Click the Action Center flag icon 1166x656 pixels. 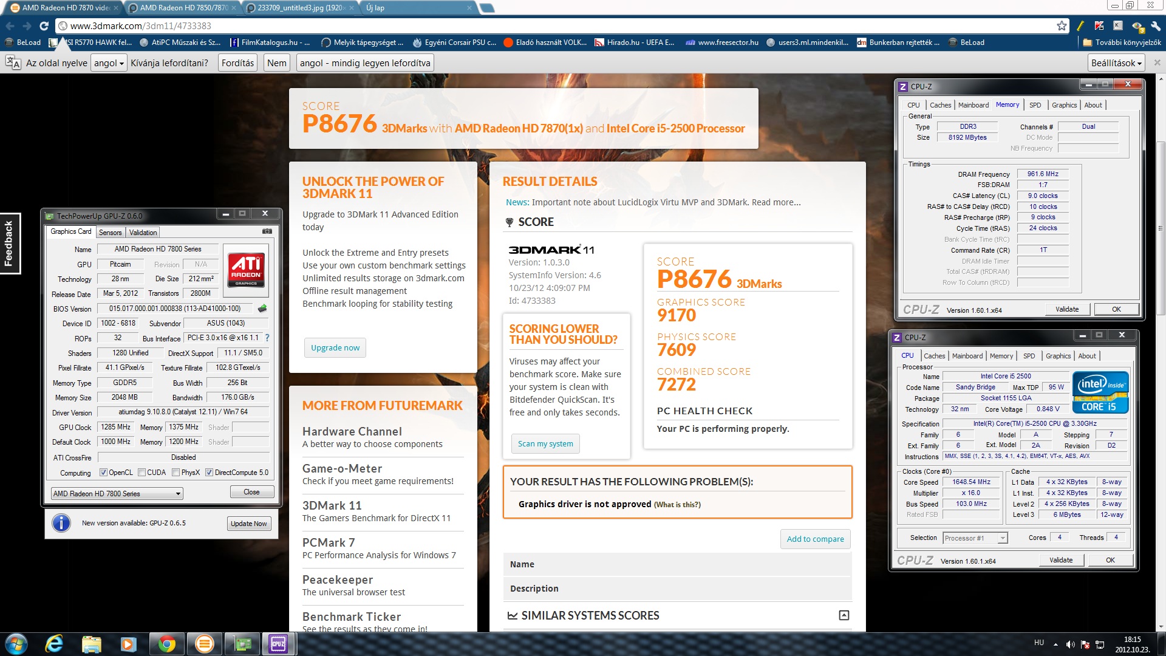[1085, 644]
